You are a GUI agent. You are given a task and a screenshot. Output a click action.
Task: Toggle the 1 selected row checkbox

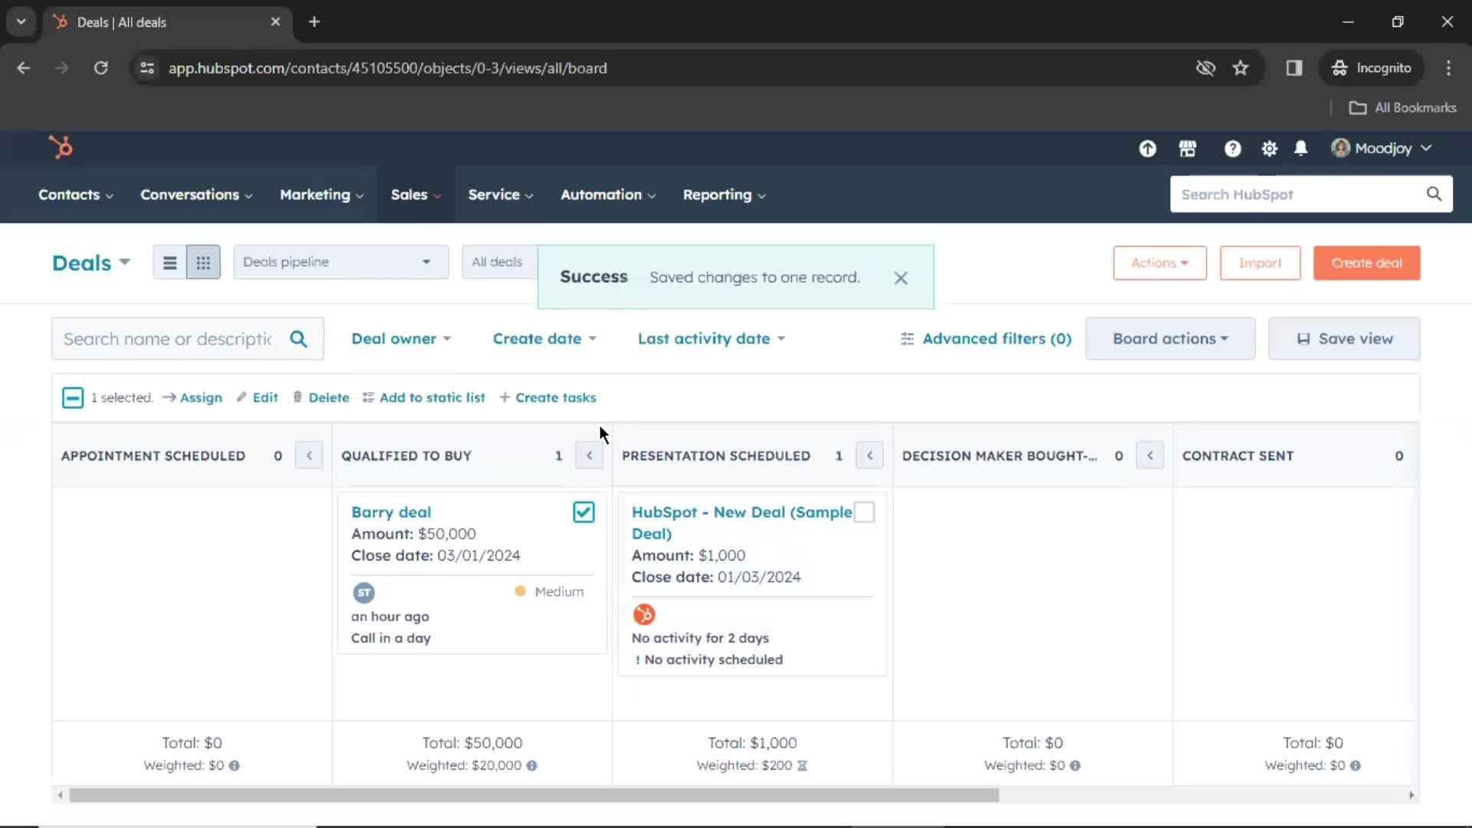coord(72,396)
